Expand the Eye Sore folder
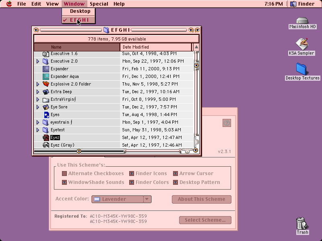322x241 pixels. (x=38, y=107)
